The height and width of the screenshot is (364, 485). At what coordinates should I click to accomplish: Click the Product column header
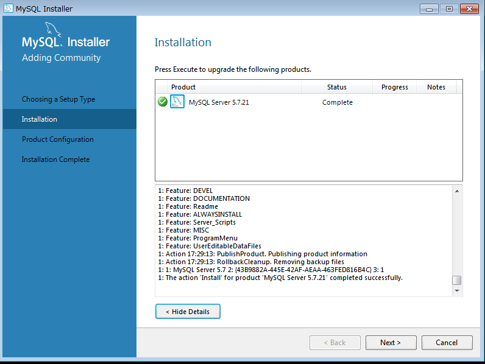click(x=234, y=87)
